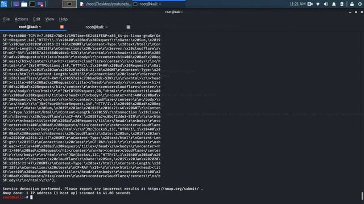Click the screen recording camera tray icon
This screenshot has height=204, width=364.
[310, 4]
